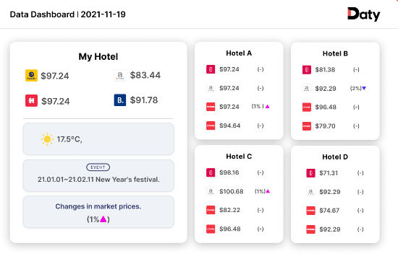
Task: Click the $98.16 price in Hotel C
Action: click(229, 172)
